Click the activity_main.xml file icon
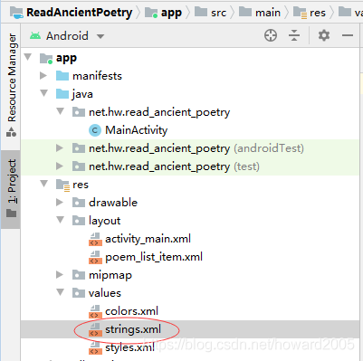The image size is (363, 361). pyautogui.click(x=95, y=239)
